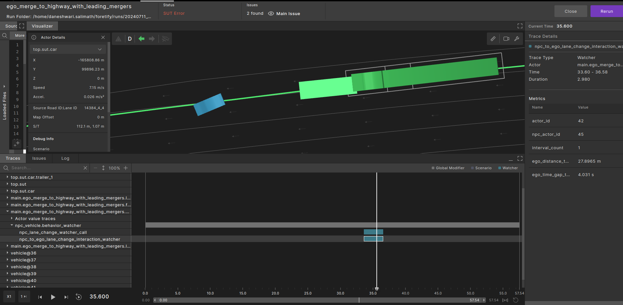Image resolution: width=623 pixels, height=305 pixels.
Task: Click the wrench settings icon in visualizer
Action: pyautogui.click(x=517, y=39)
